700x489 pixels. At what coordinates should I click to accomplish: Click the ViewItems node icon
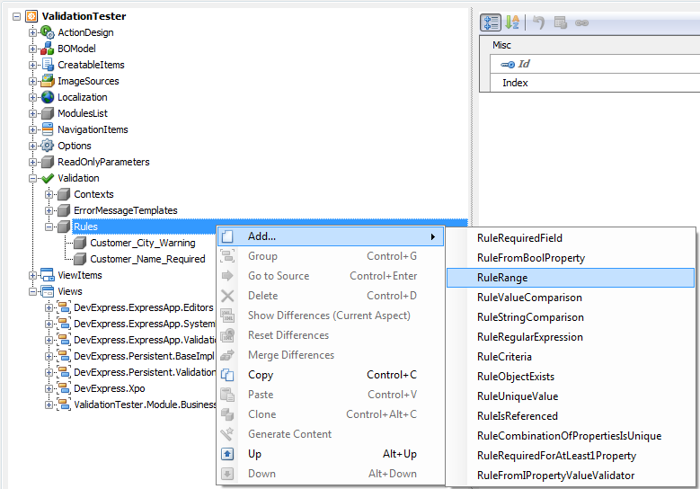click(x=48, y=275)
